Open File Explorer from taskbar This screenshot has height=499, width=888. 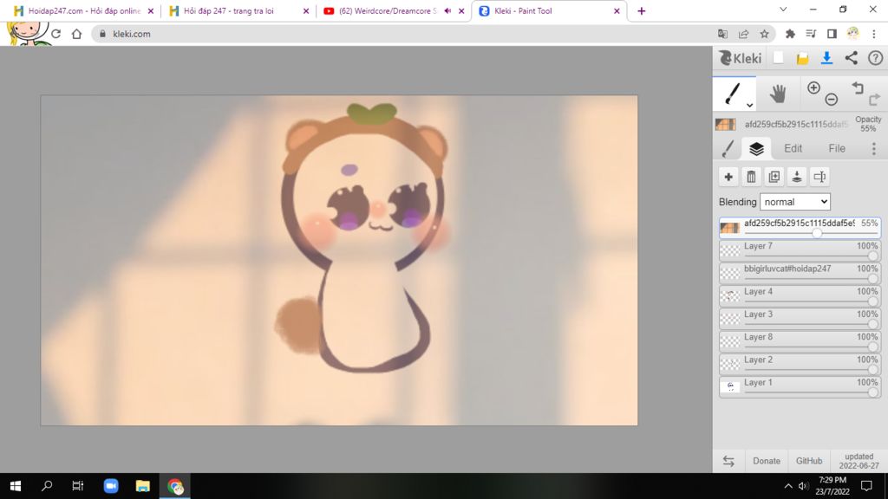point(143,486)
